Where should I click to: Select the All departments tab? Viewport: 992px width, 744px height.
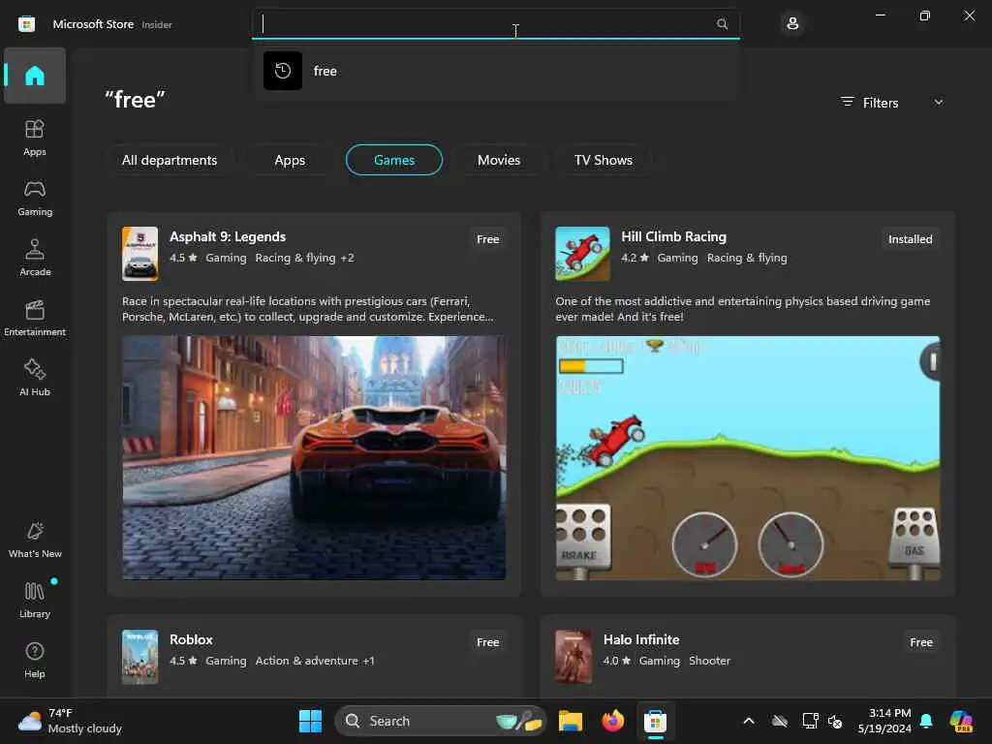pos(170,160)
